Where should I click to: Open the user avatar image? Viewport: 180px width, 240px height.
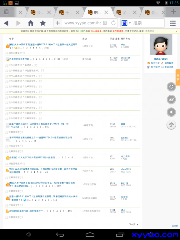click(161, 44)
